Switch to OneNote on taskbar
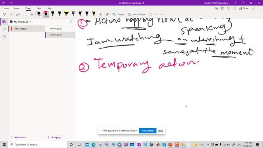Image resolution: width=263 pixels, height=148 pixels. click(x=138, y=144)
